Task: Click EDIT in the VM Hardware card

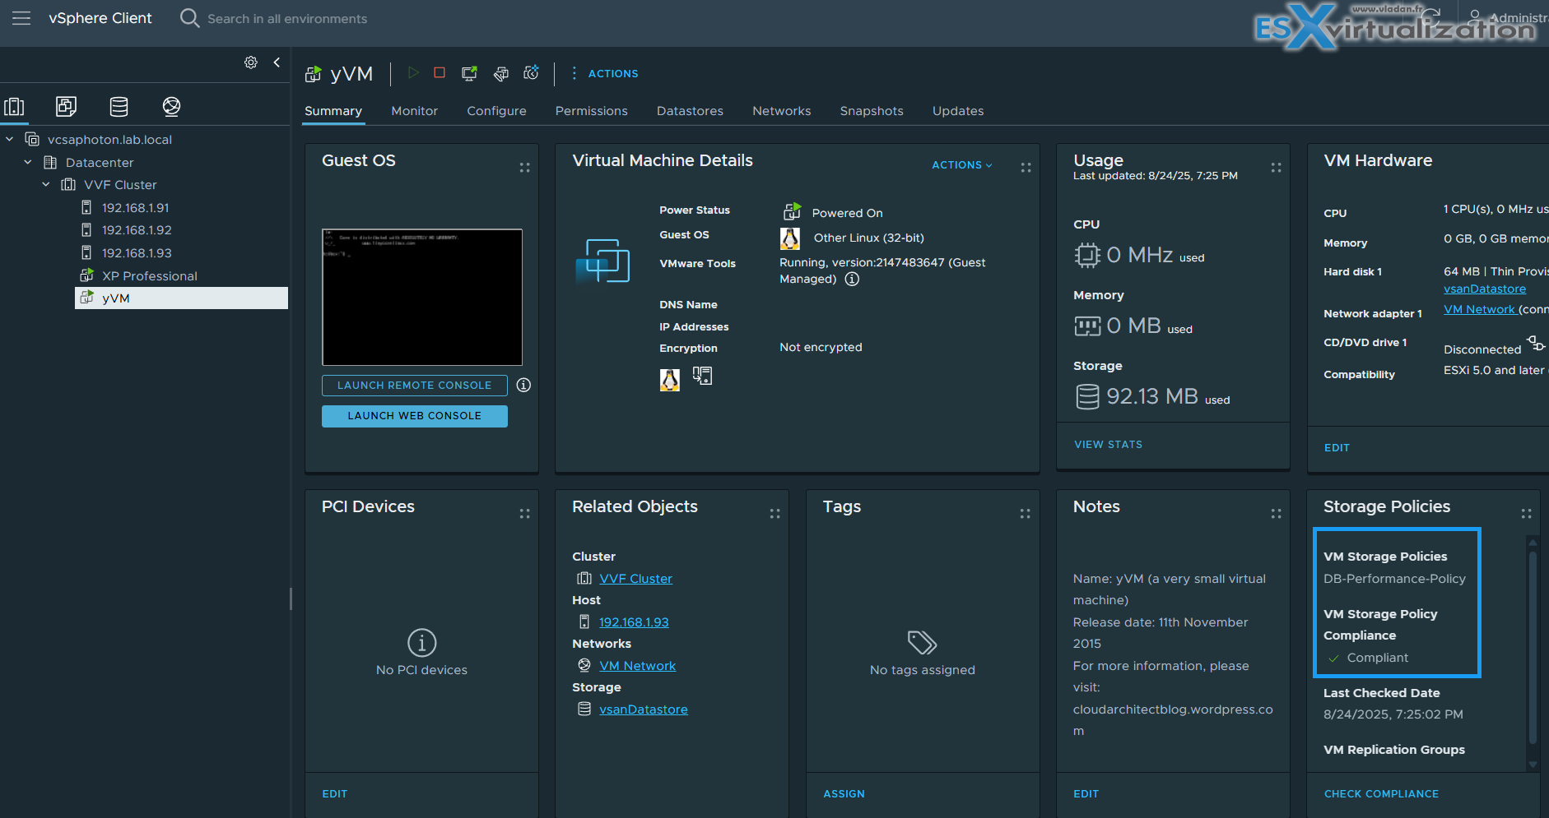Action: pos(1337,448)
